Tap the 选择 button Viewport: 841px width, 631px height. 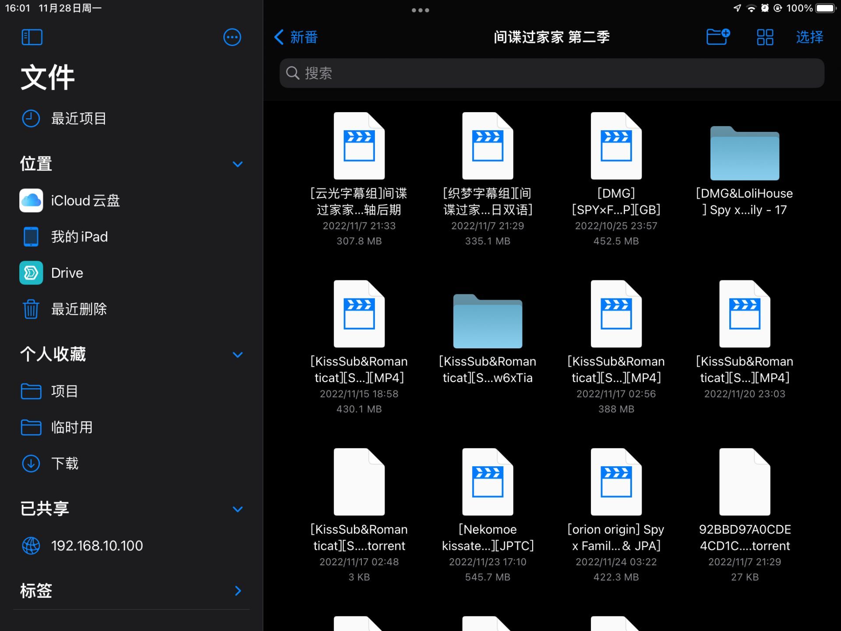click(x=809, y=37)
